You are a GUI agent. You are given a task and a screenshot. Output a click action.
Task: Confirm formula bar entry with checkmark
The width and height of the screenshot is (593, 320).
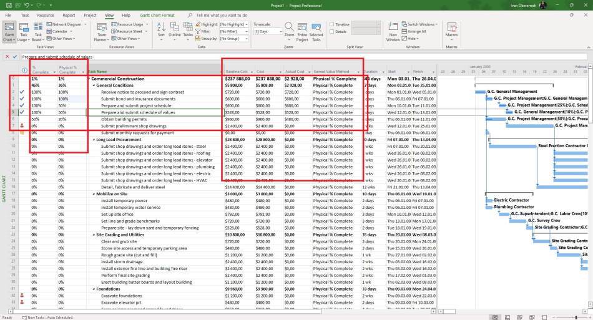[15, 57]
